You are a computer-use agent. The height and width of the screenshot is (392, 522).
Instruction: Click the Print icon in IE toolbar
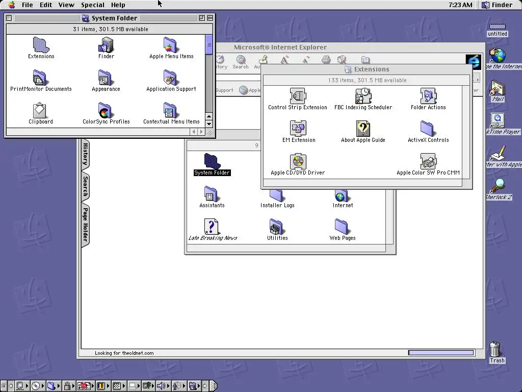(326, 60)
